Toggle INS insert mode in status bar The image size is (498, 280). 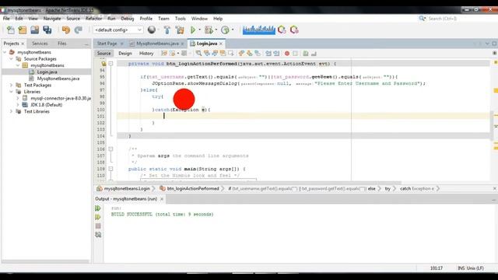(461, 268)
